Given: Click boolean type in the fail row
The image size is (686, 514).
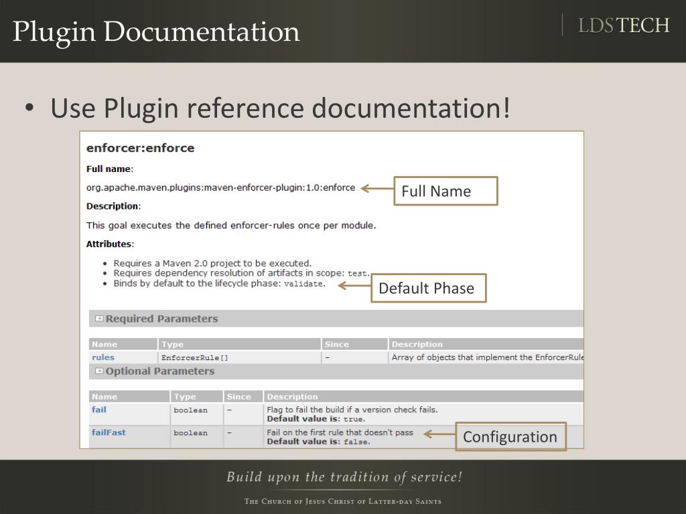Looking at the screenshot, I should pyautogui.click(x=190, y=410).
